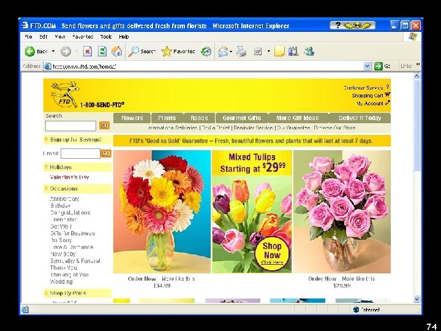The width and height of the screenshot is (441, 331).
Task: Click the address bar URL field
Action: 207,66
